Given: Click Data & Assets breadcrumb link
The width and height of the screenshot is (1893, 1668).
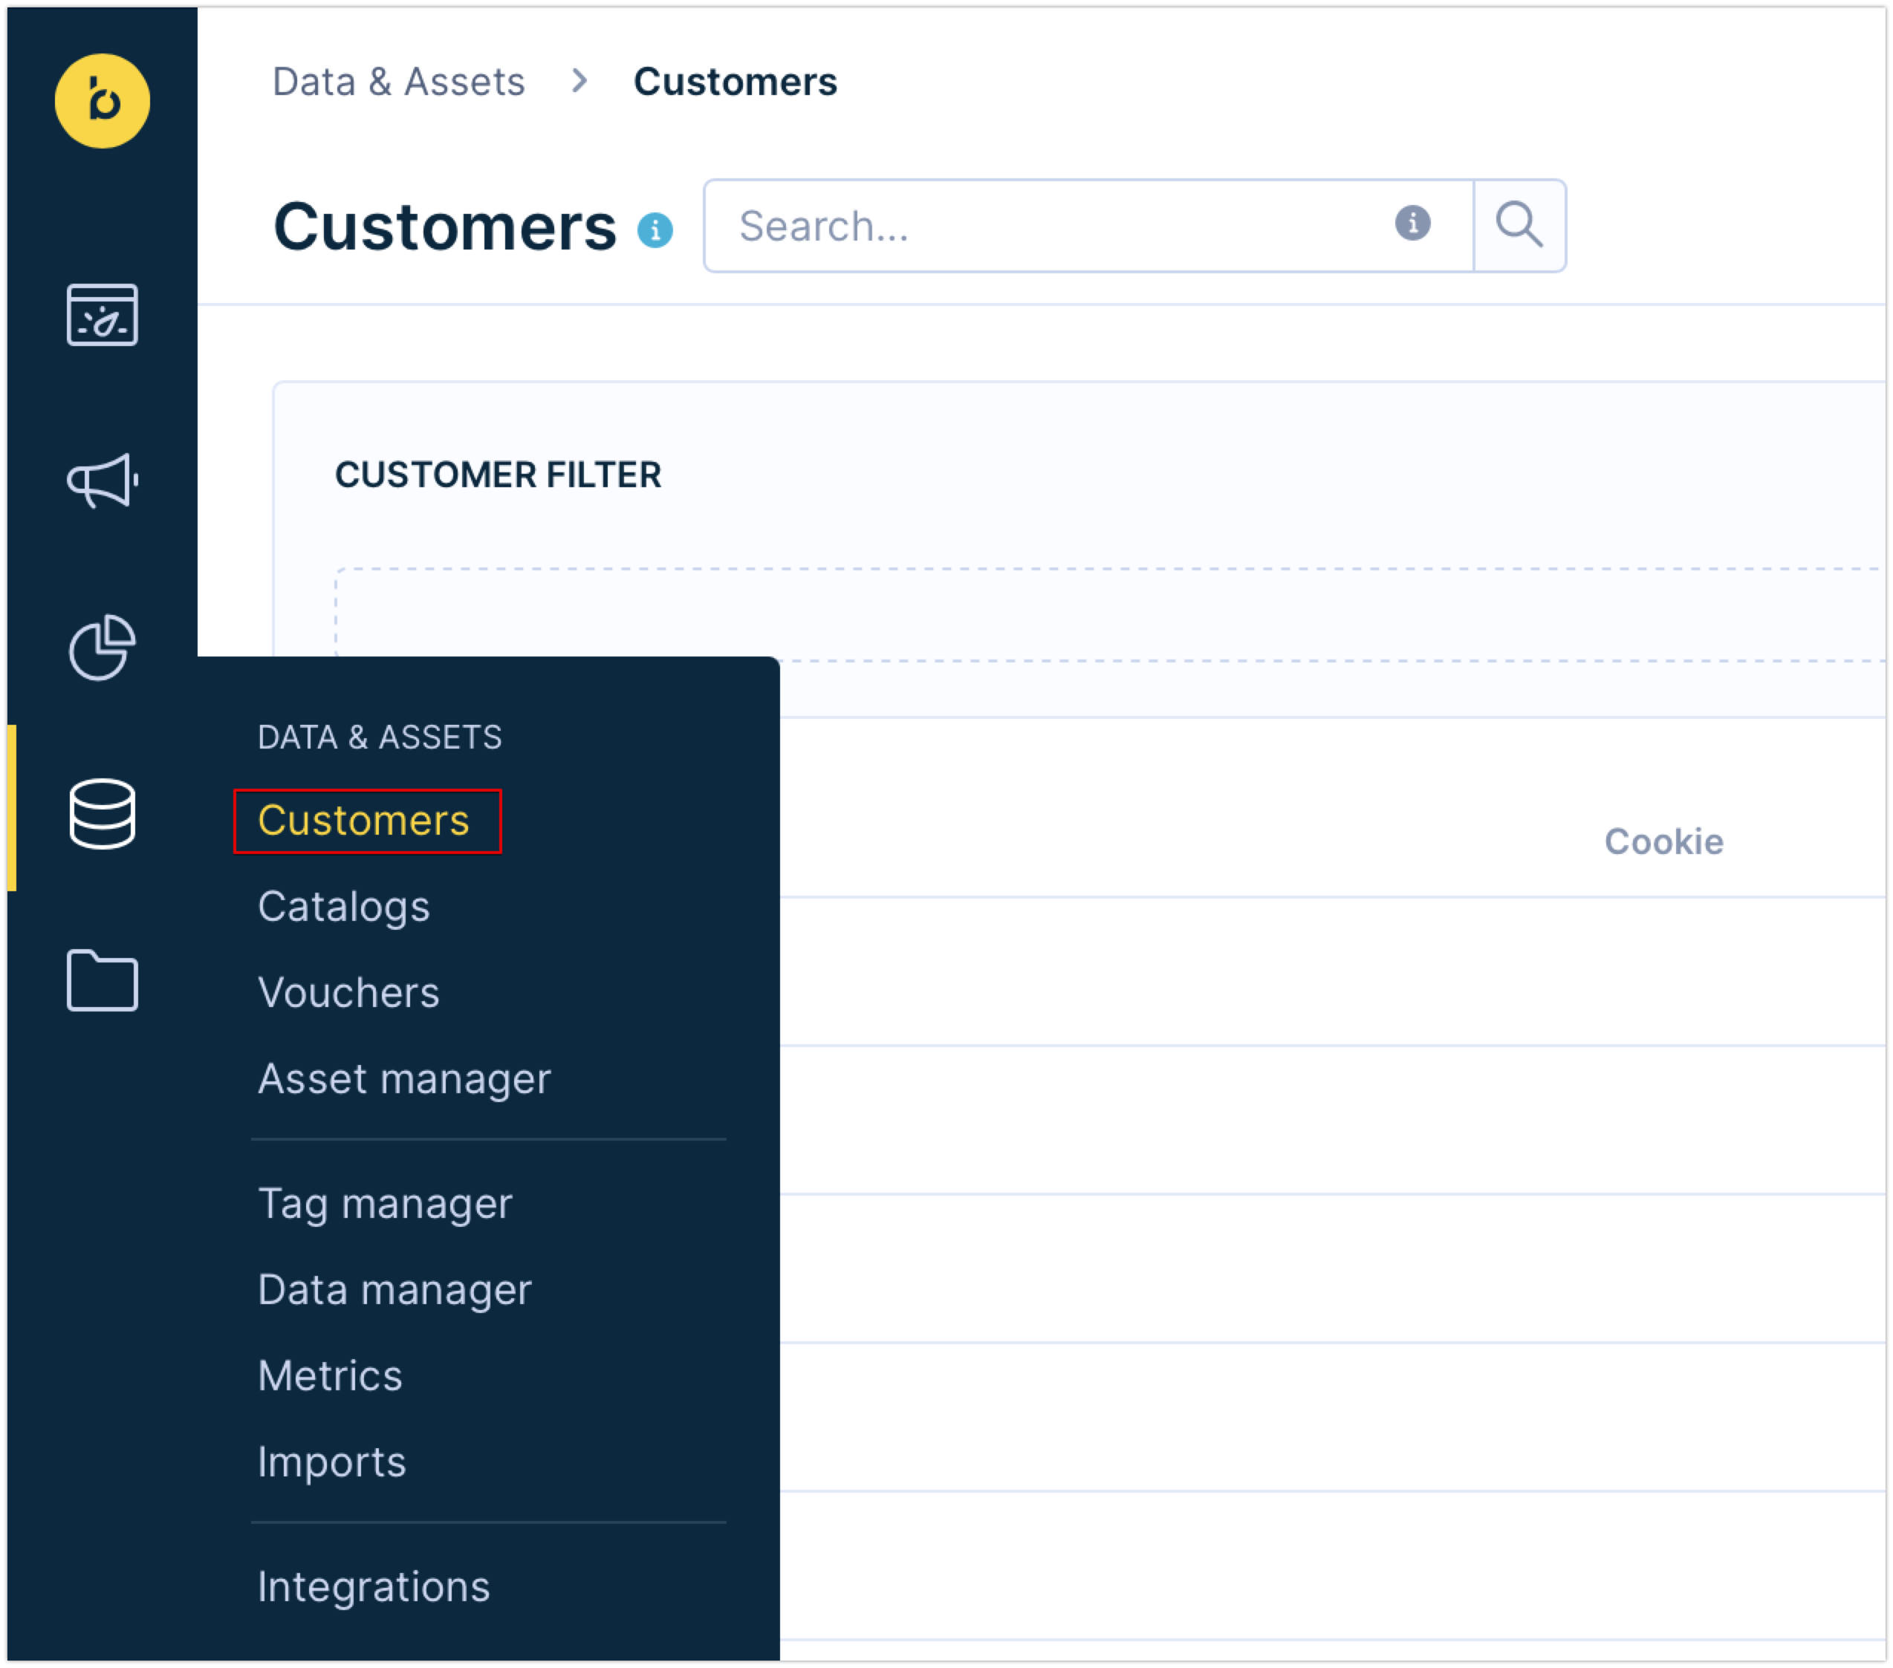Looking at the screenshot, I should (x=398, y=82).
